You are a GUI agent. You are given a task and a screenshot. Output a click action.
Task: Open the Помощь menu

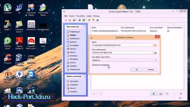click(x=96, y=16)
